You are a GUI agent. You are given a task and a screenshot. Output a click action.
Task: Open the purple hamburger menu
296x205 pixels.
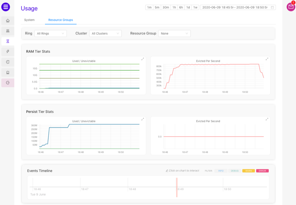(x=6, y=7)
